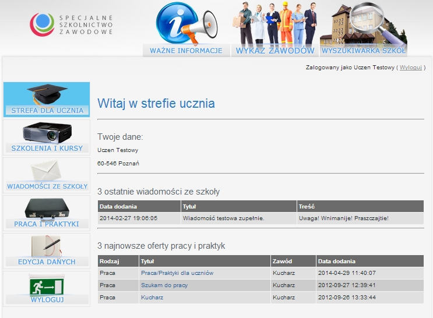Click the date 2014-04-29 11:40:07
Viewport: 433px width, 318px height.
(347, 273)
